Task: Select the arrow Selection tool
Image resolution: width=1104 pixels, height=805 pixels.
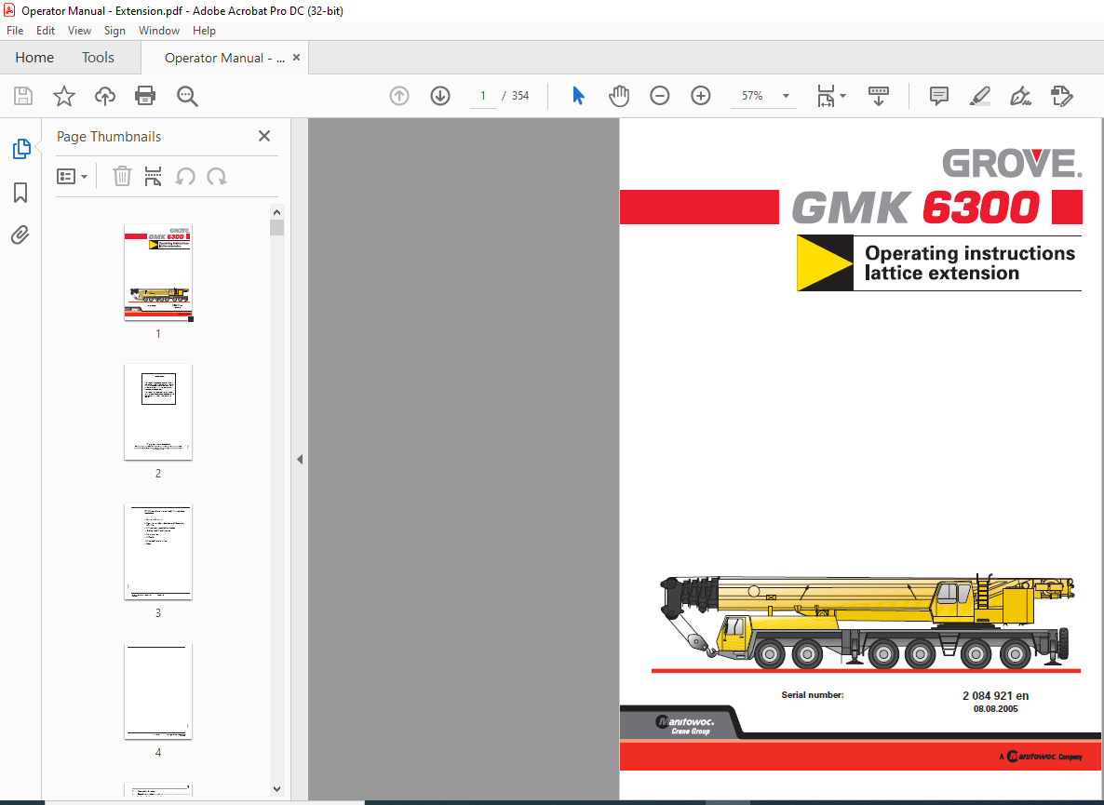Action: click(578, 96)
